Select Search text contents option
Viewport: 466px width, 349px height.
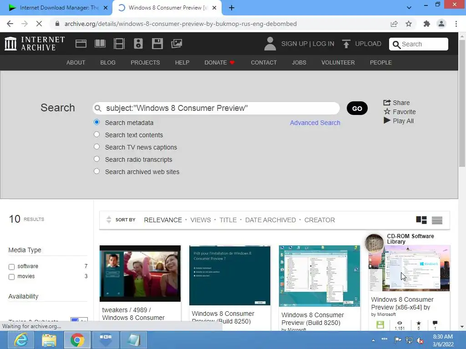(96, 135)
